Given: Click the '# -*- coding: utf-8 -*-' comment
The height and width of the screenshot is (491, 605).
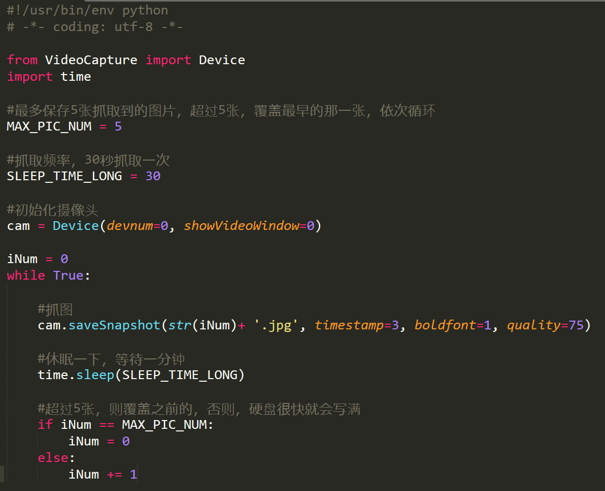Looking at the screenshot, I should tap(94, 27).
